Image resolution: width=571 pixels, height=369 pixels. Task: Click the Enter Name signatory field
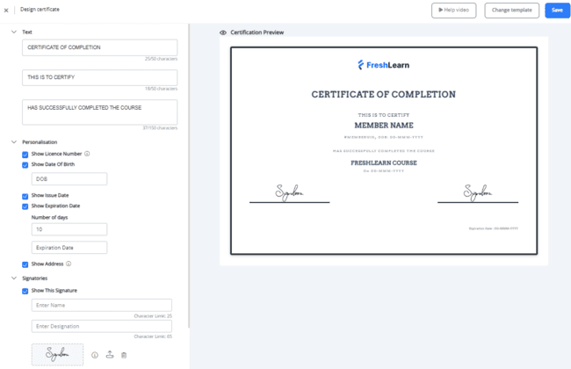pyautogui.click(x=102, y=305)
